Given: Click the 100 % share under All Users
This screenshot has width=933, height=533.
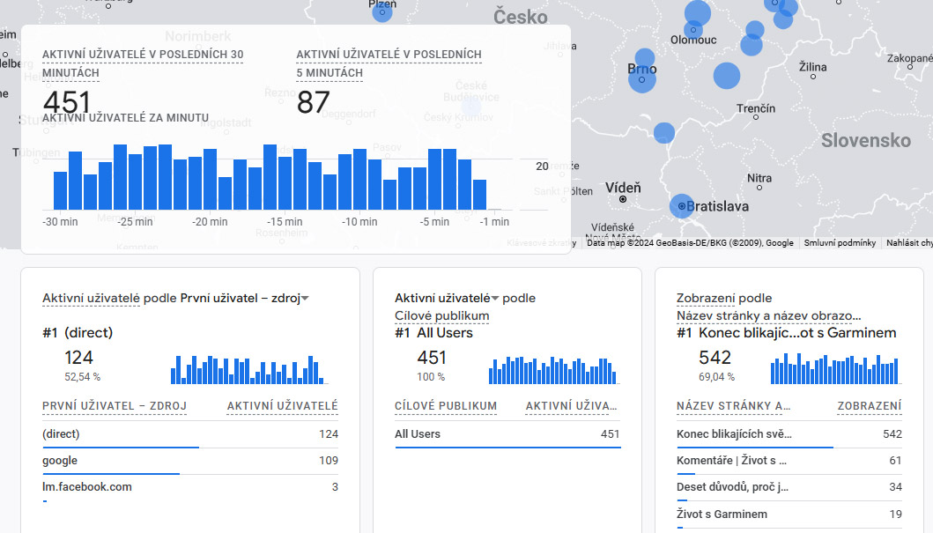Looking at the screenshot, I should click(x=431, y=377).
